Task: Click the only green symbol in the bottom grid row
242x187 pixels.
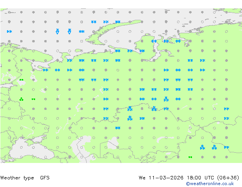Action: coord(190,157)
